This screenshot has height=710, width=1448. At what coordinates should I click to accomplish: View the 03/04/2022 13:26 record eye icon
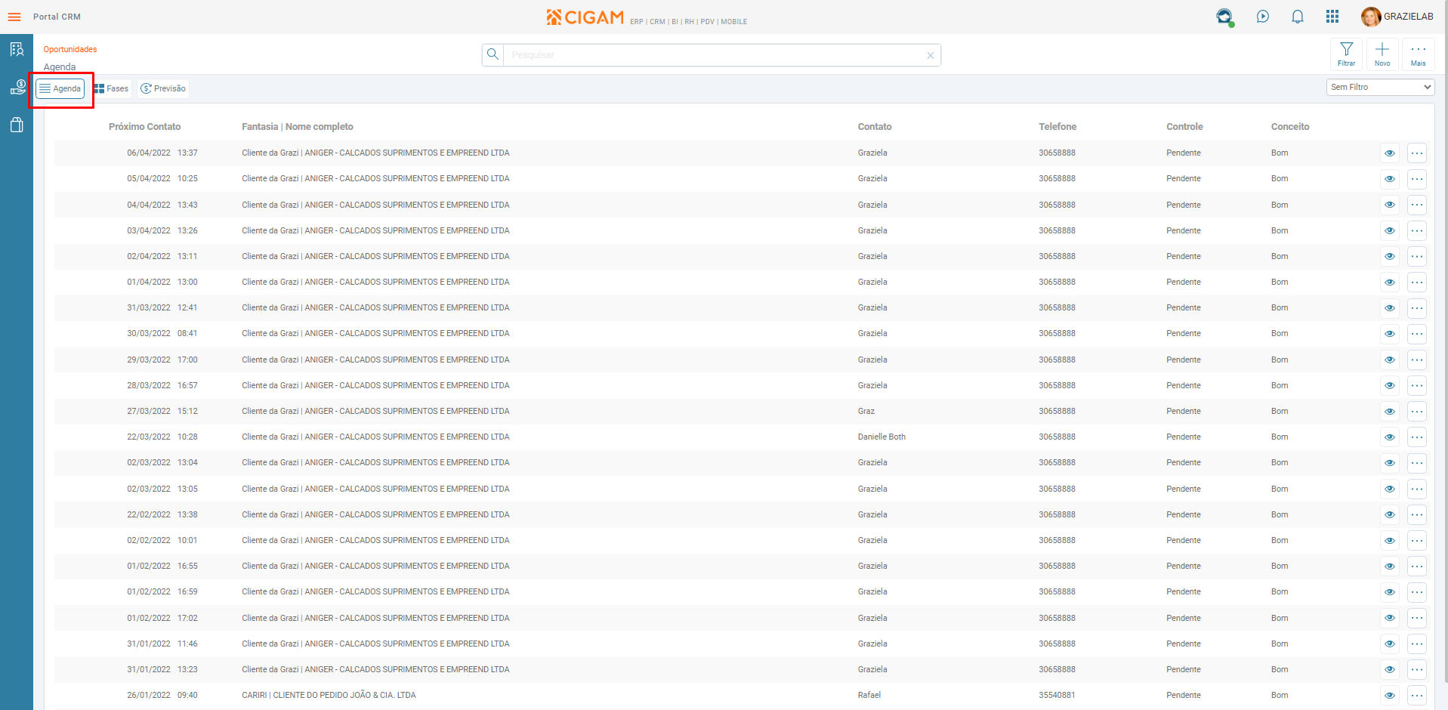[x=1390, y=230]
